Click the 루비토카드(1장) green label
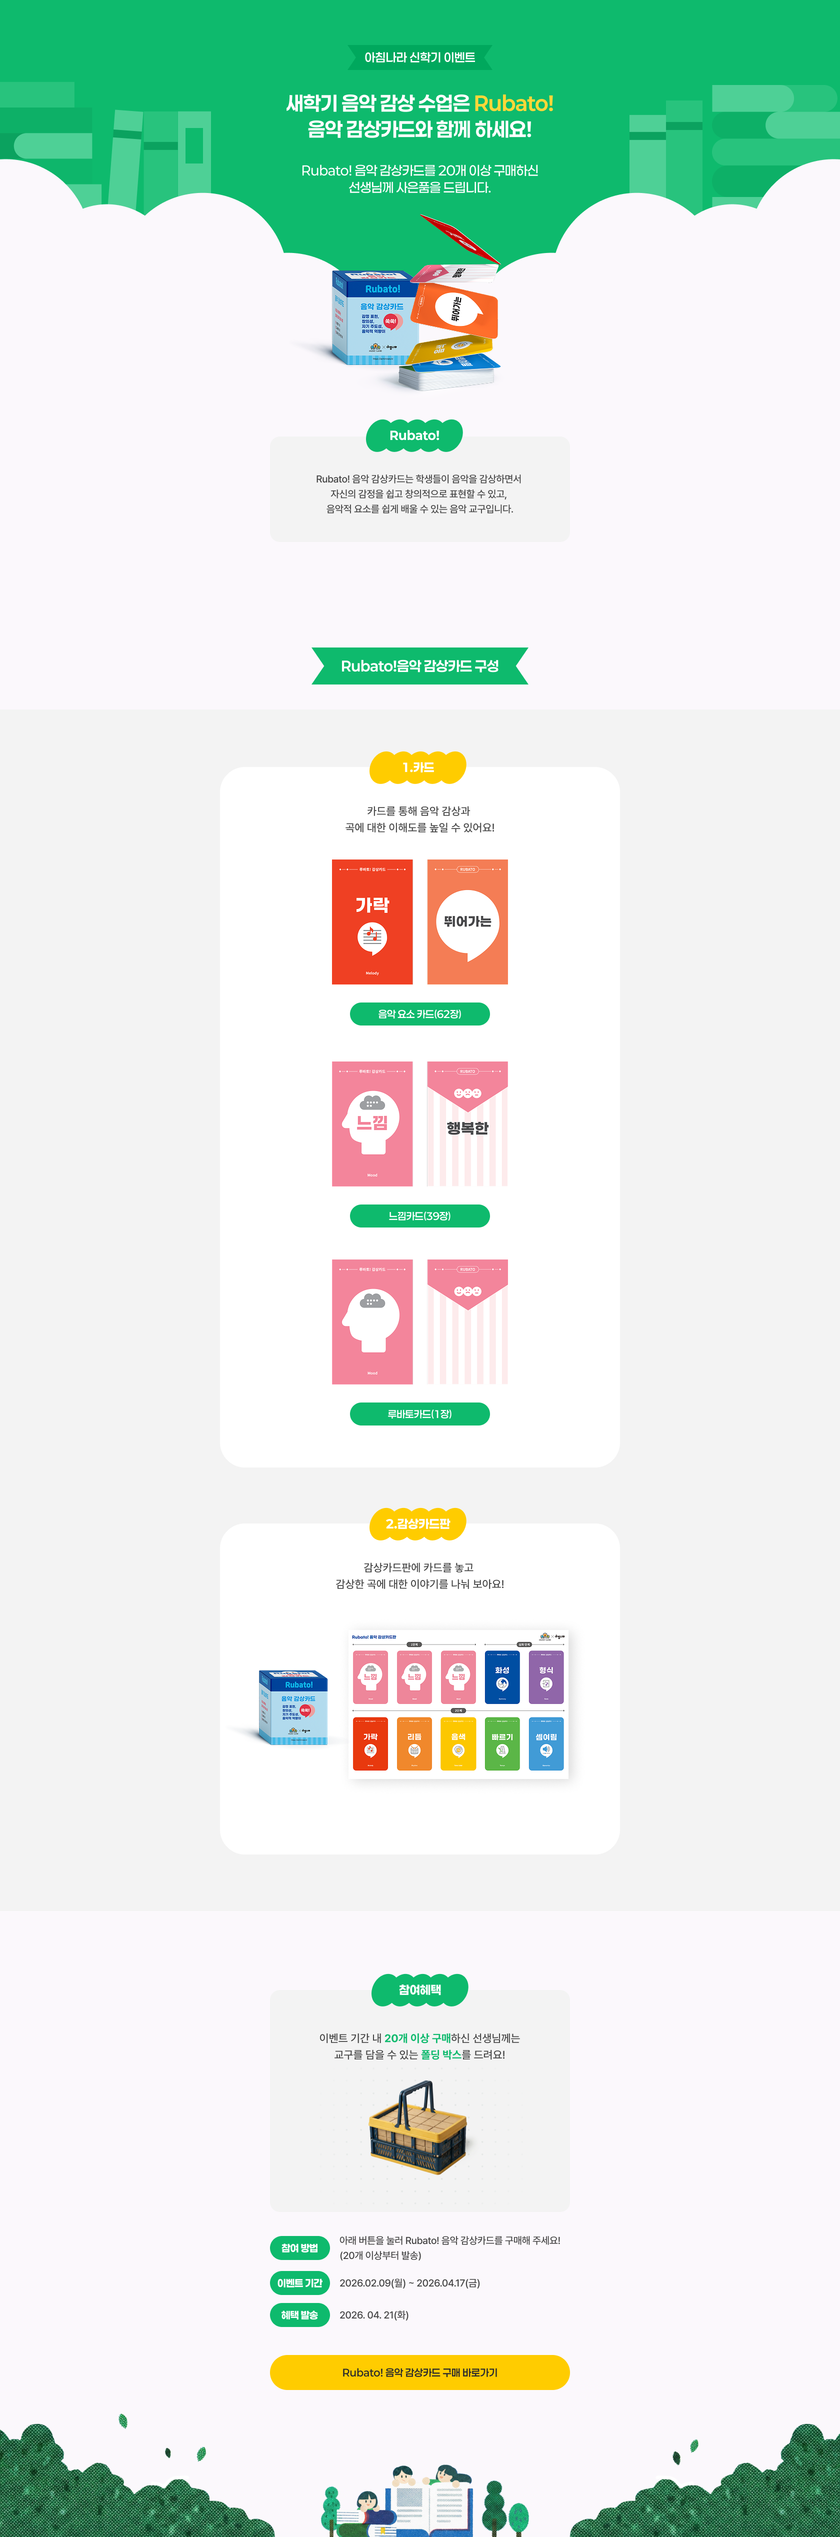The image size is (840, 2537). [x=419, y=1413]
